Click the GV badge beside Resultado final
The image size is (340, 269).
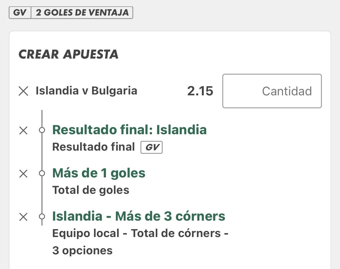pos(152,147)
